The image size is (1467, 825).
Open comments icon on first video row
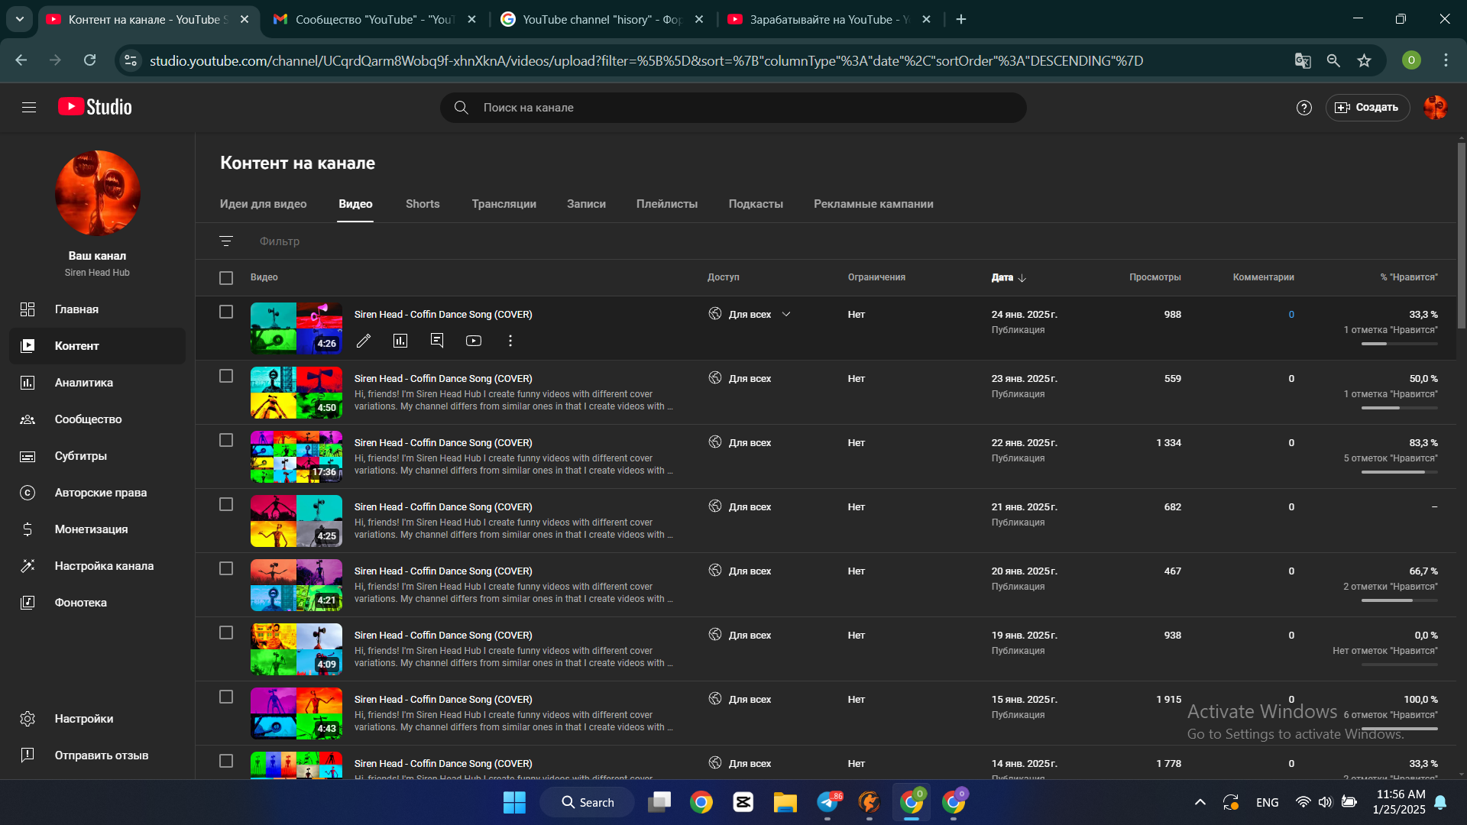tap(437, 341)
